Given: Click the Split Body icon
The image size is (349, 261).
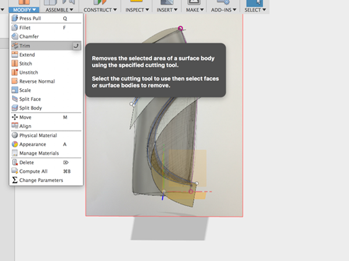Looking at the screenshot, I should (15, 108).
